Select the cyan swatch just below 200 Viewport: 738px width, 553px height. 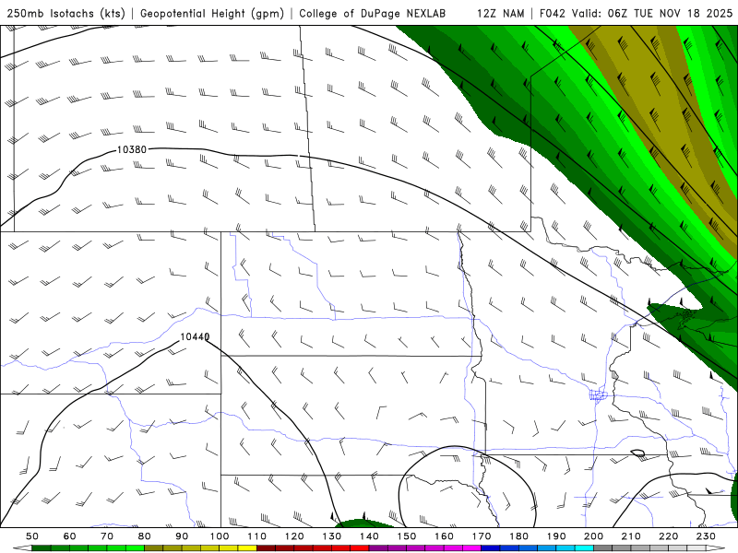click(x=584, y=547)
